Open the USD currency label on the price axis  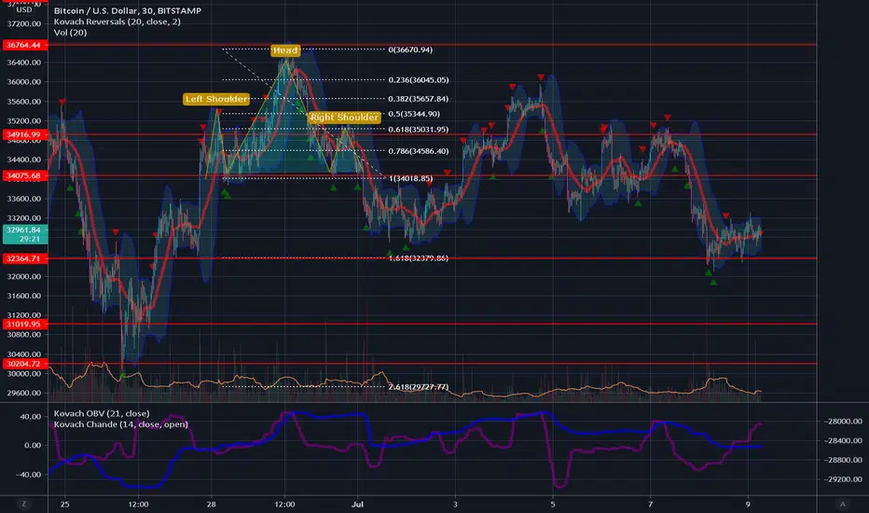(x=23, y=9)
